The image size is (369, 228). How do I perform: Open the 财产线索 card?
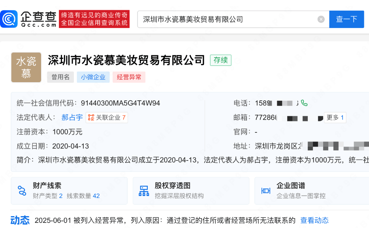(x=69, y=191)
